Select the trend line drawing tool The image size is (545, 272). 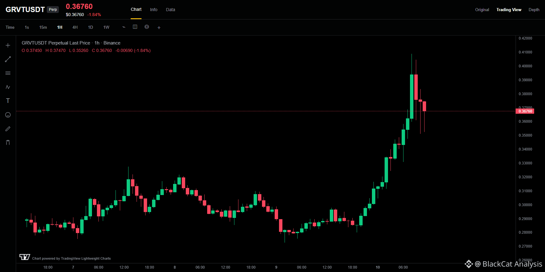[x=8, y=59]
